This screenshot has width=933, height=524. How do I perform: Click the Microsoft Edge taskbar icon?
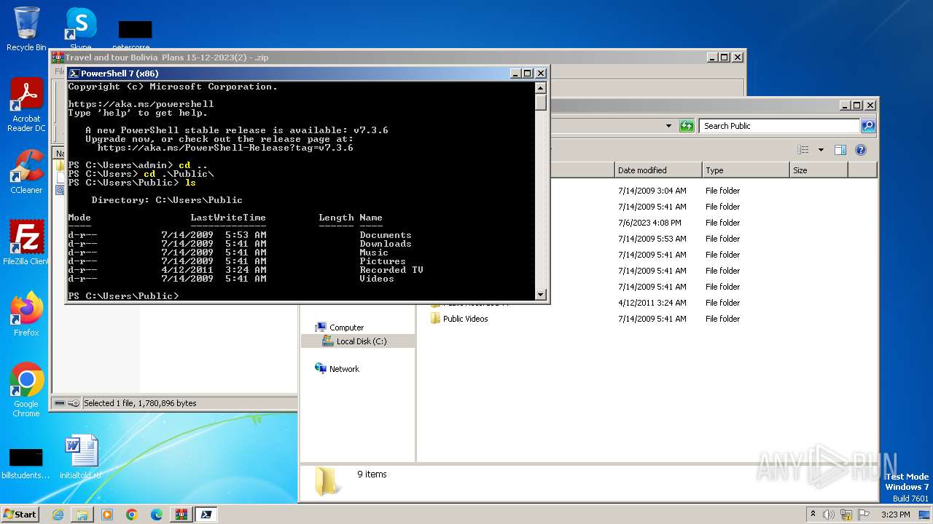pyautogui.click(x=157, y=515)
